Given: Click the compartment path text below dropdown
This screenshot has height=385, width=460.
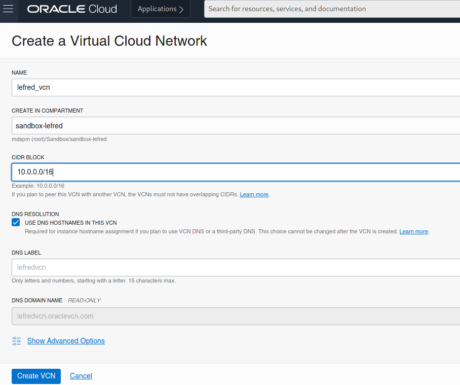Looking at the screenshot, I should tap(59, 139).
